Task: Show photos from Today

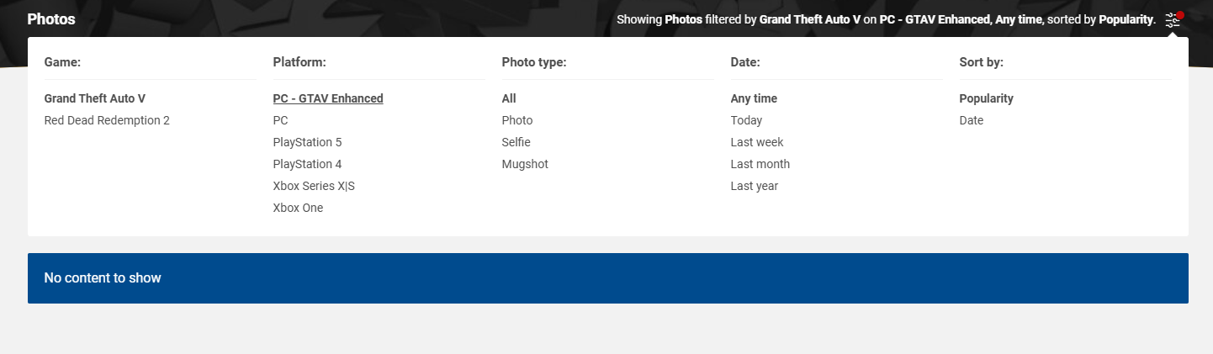Action: pyautogui.click(x=746, y=120)
